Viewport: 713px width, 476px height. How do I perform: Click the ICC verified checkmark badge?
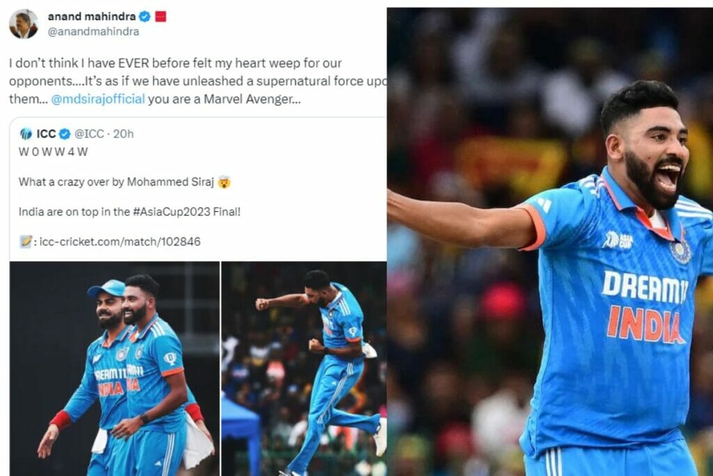tap(65, 134)
